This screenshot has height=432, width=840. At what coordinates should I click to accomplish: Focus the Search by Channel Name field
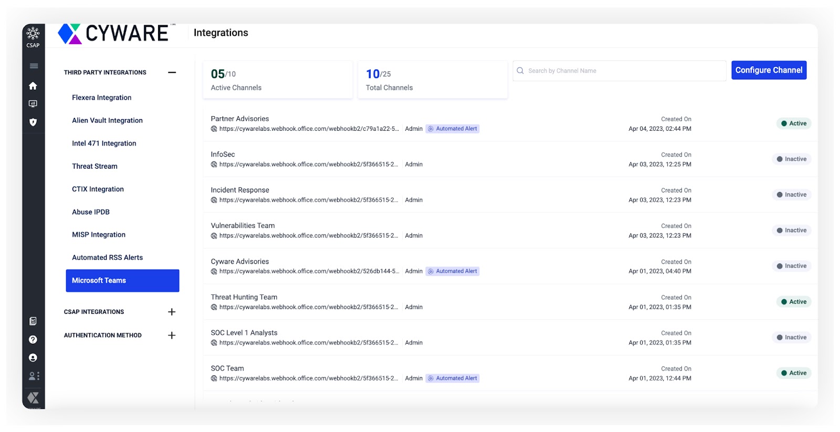tap(619, 71)
